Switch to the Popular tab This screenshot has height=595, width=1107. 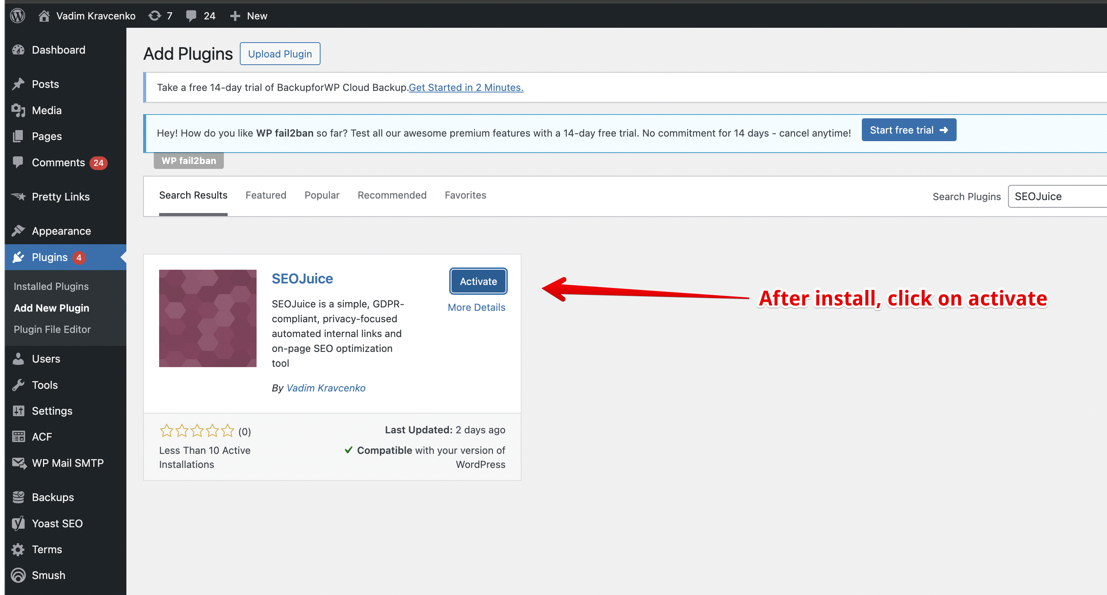pyautogui.click(x=321, y=195)
